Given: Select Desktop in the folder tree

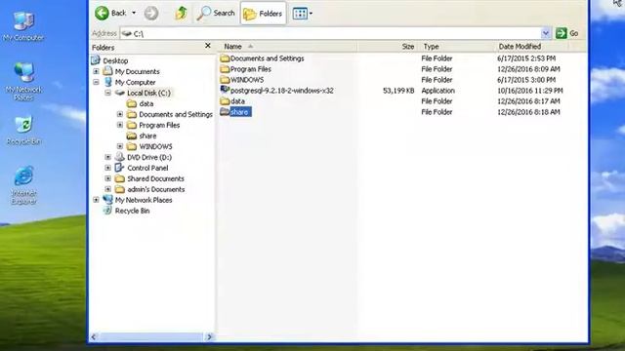Looking at the screenshot, I should (x=109, y=60).
